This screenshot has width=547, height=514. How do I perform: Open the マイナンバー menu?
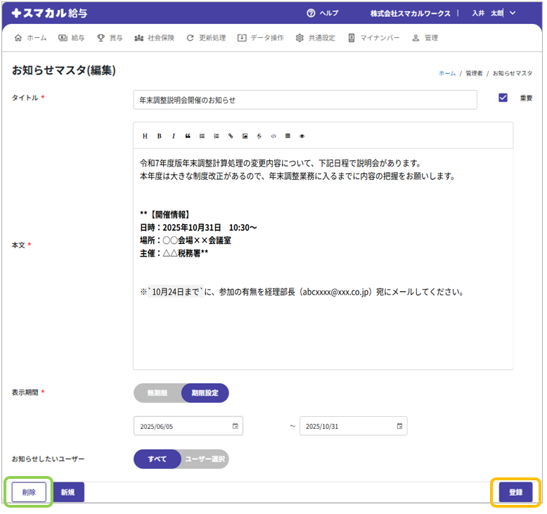[x=373, y=38]
